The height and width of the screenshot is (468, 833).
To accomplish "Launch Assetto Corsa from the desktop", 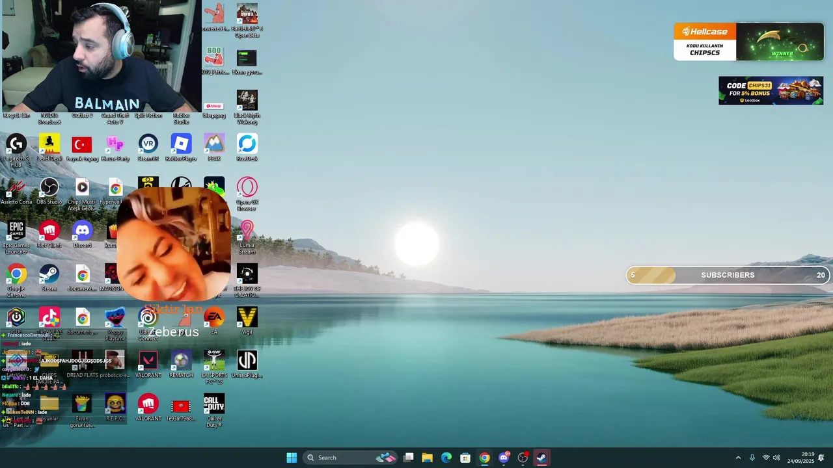I will (16, 191).
